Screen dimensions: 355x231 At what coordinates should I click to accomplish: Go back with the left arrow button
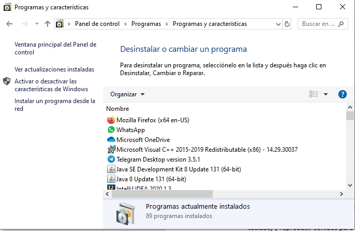9,24
